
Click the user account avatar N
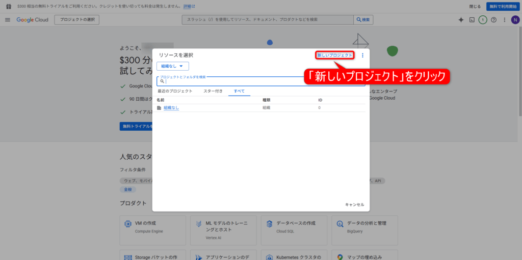click(x=515, y=20)
